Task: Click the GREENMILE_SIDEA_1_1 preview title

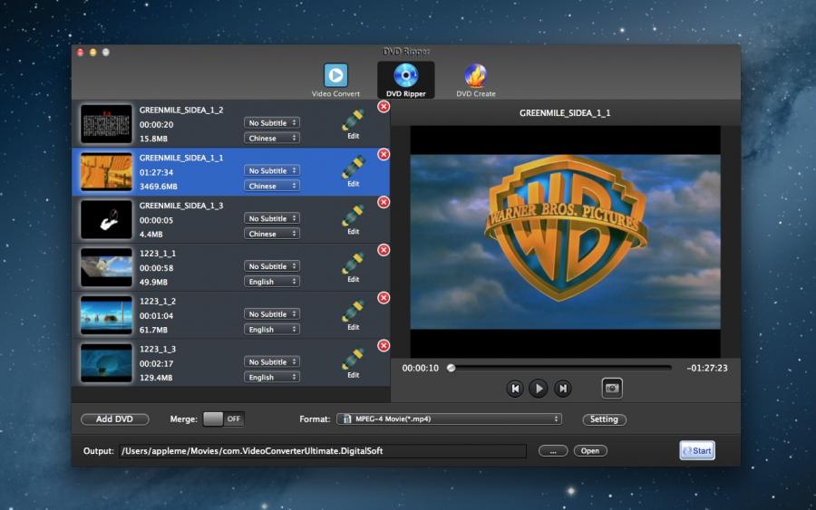Action: coord(565,113)
